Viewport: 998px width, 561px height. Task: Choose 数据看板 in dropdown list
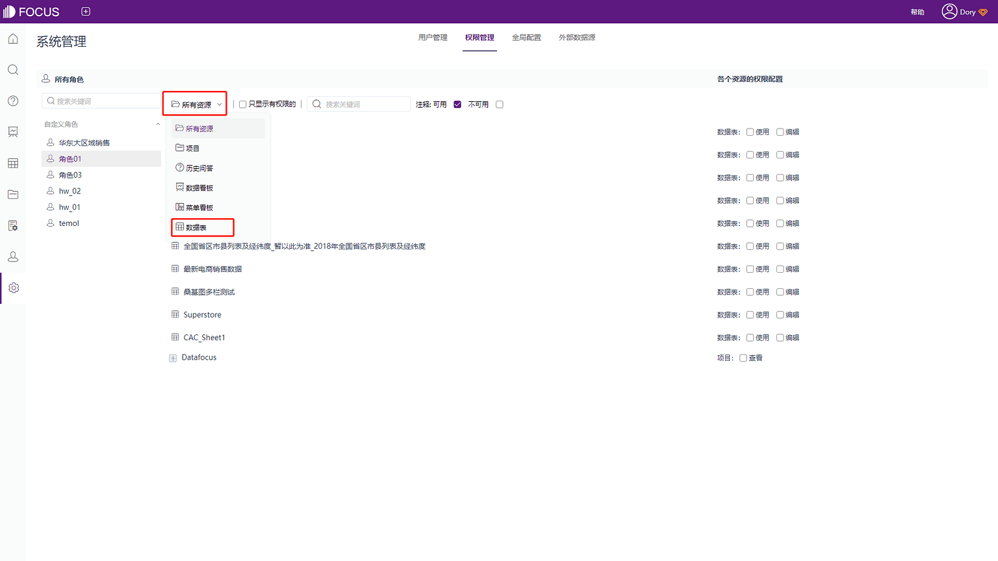218,188
